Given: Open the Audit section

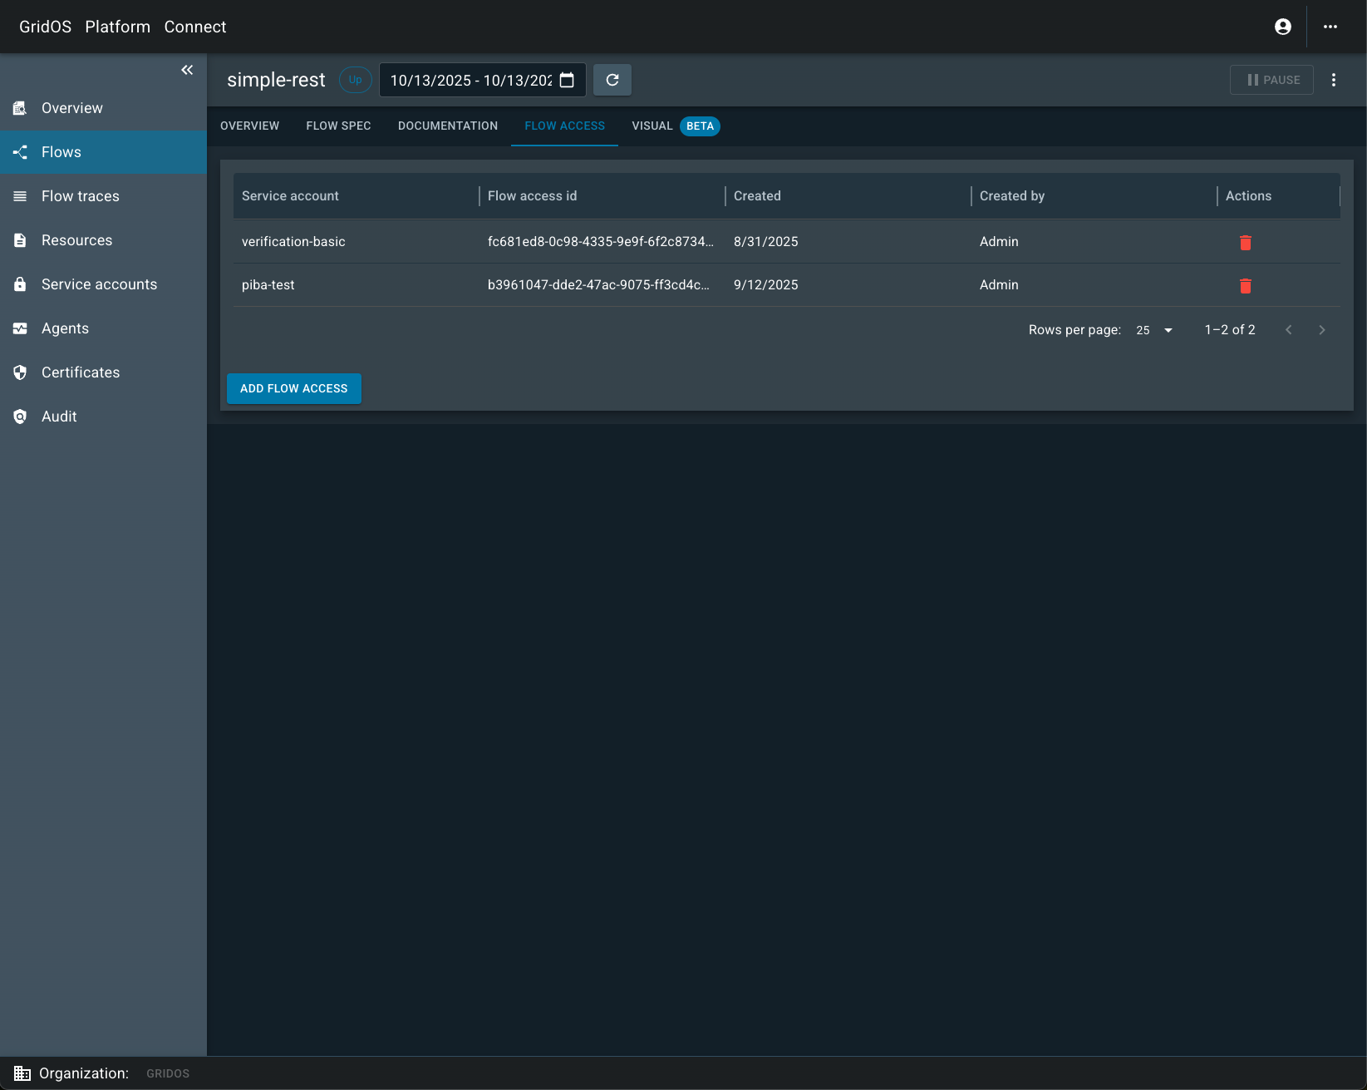Looking at the screenshot, I should click(58, 416).
